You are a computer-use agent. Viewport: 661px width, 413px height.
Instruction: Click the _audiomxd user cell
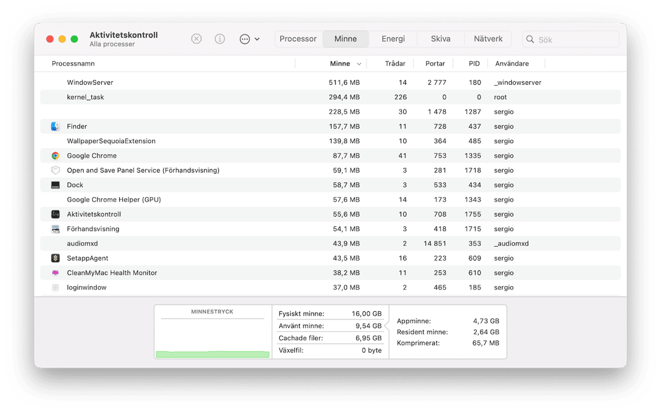pyautogui.click(x=511, y=244)
